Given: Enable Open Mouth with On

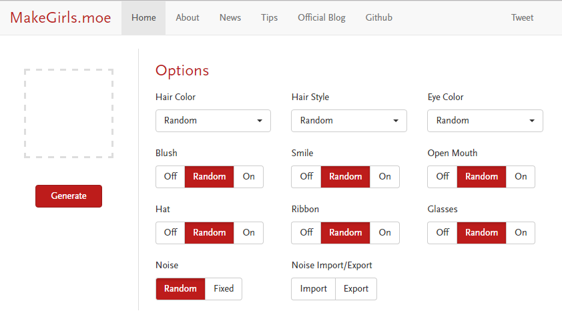Looking at the screenshot, I should [x=521, y=177].
